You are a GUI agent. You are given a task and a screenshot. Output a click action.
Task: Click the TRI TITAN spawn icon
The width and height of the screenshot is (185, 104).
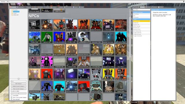[109, 25]
